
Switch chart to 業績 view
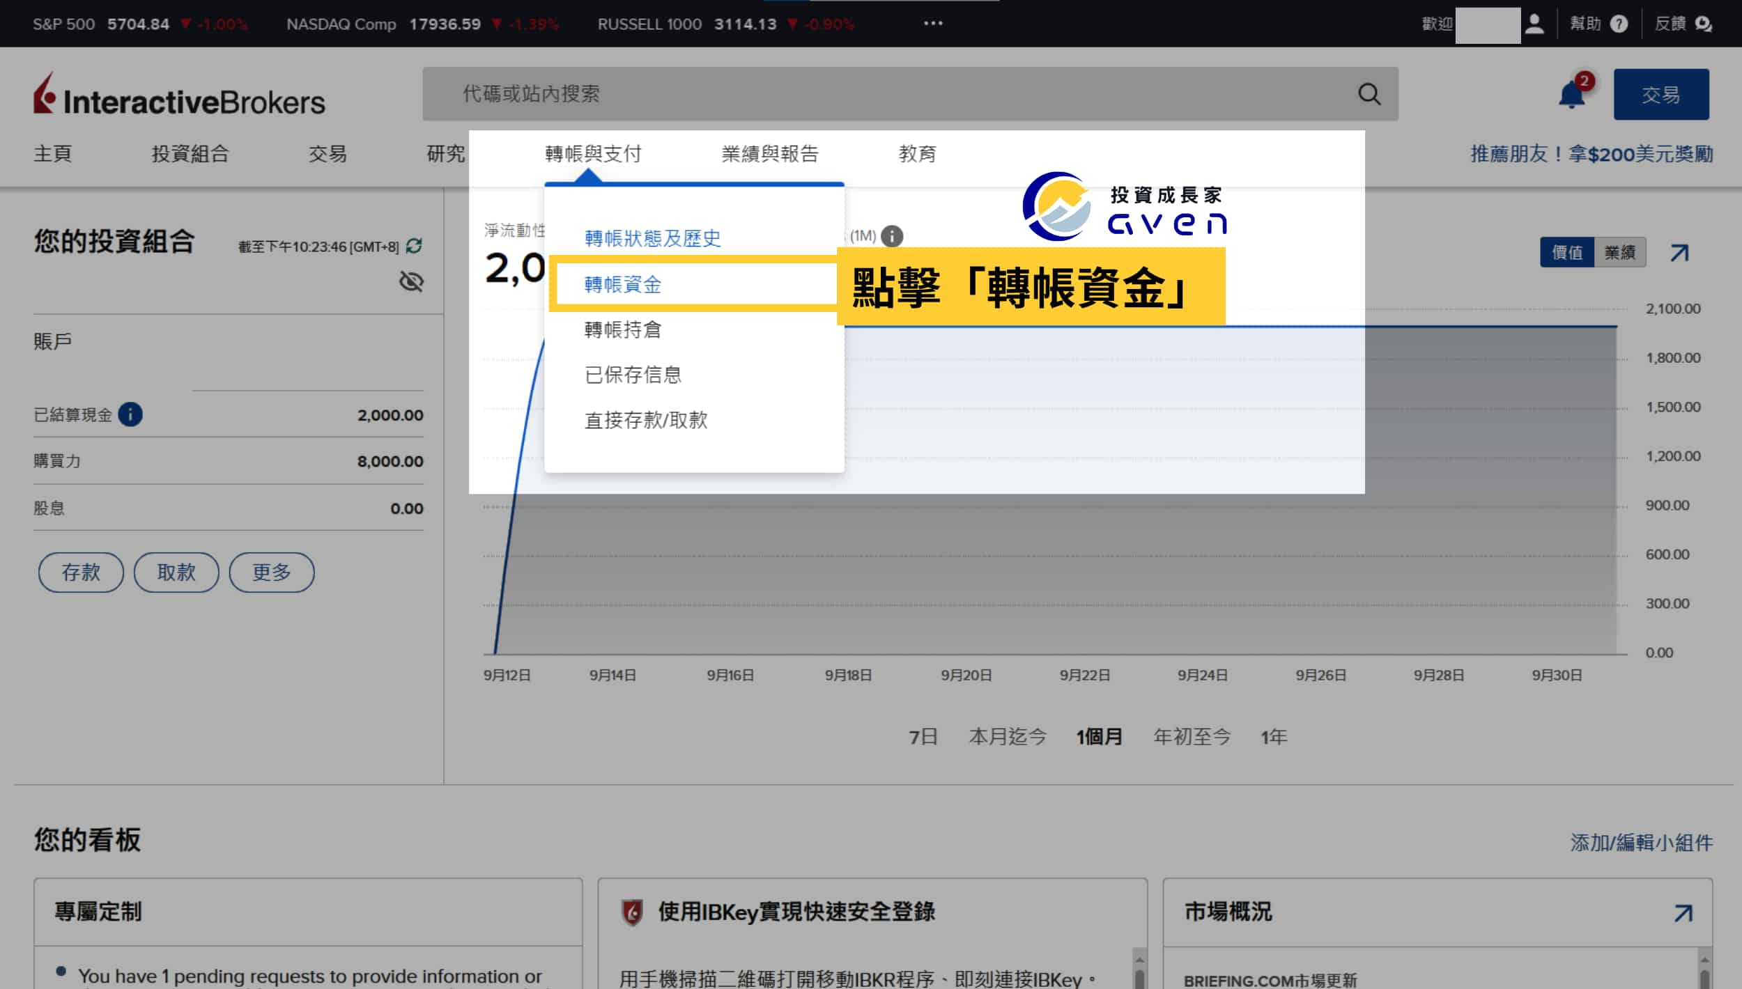[x=1619, y=252]
